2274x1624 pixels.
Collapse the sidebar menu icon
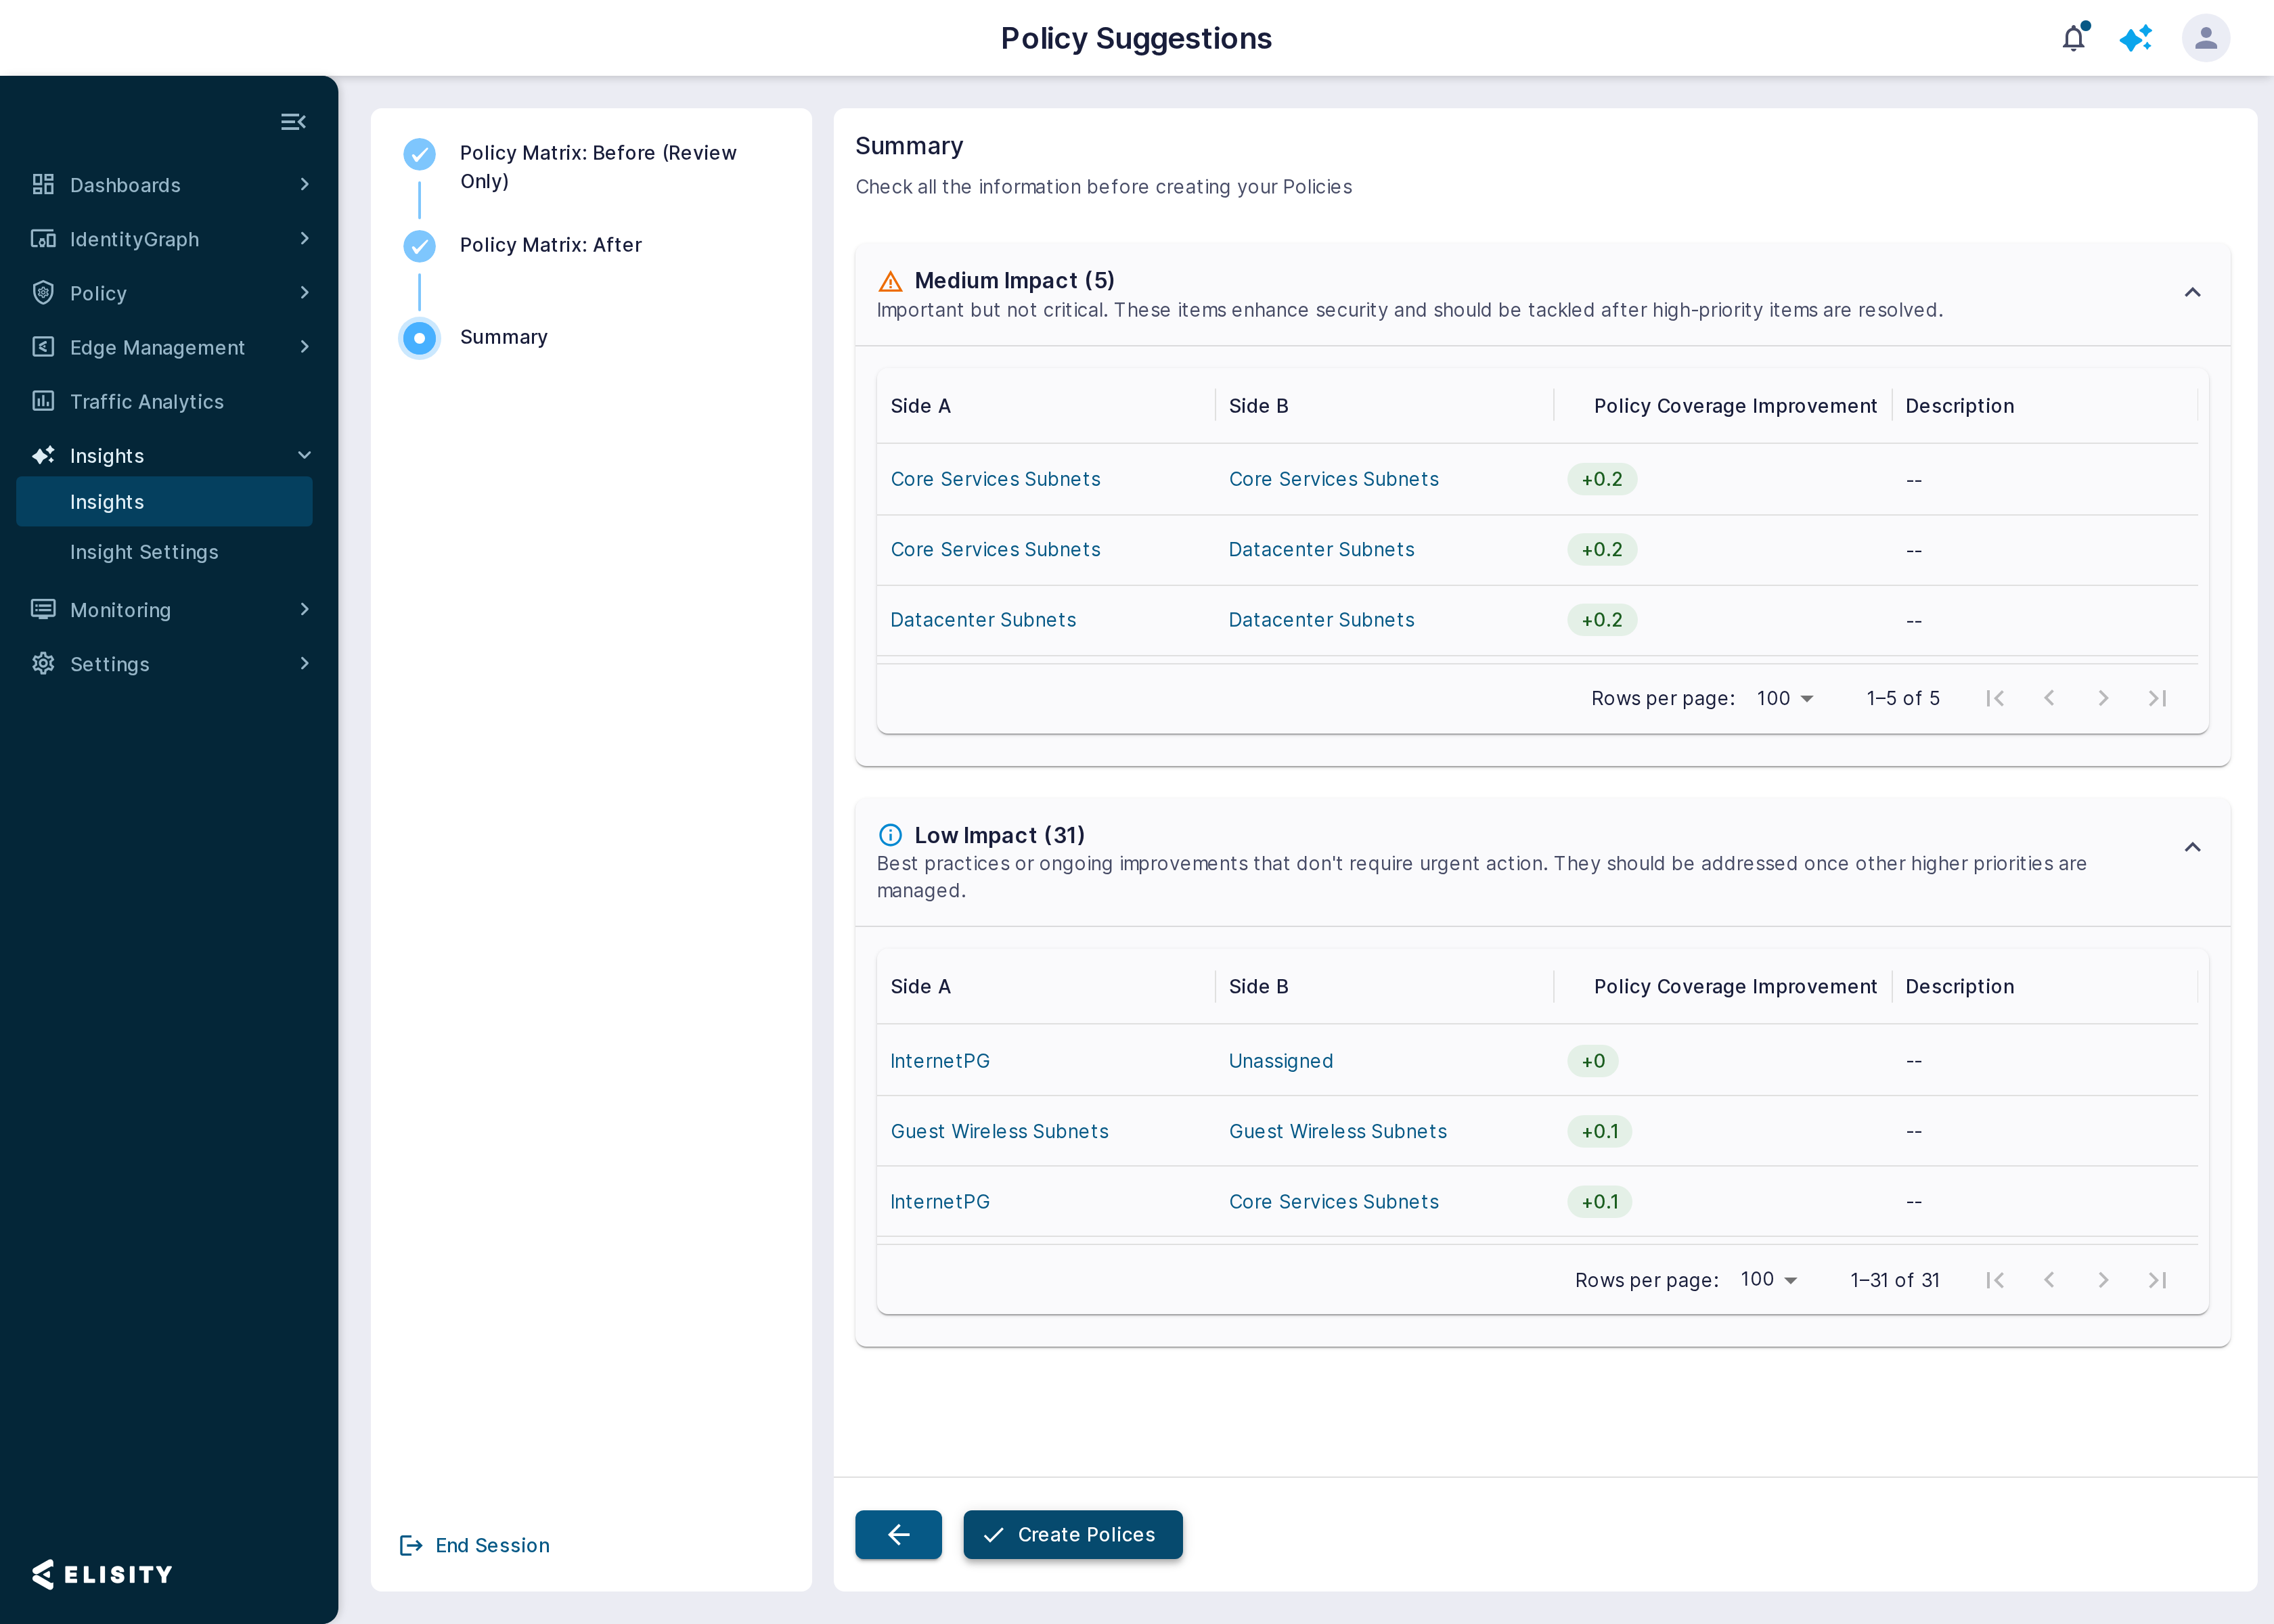coord(293,122)
